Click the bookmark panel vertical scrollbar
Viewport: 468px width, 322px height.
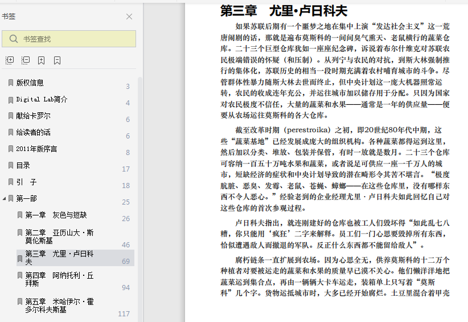139,199
